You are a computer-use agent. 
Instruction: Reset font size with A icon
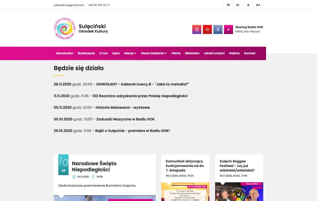(x=248, y=5)
